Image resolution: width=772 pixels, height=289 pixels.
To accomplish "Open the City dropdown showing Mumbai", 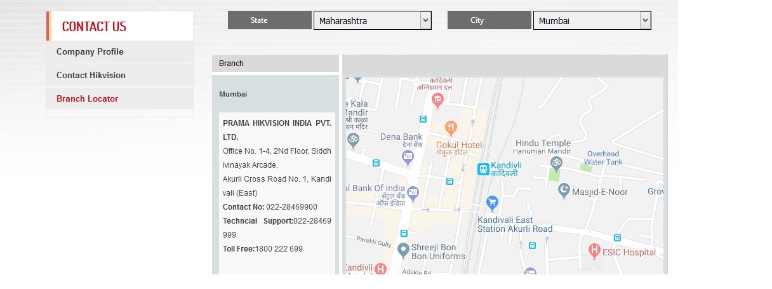I will [592, 20].
